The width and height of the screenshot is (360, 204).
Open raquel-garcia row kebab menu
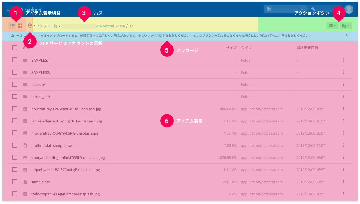click(x=343, y=169)
